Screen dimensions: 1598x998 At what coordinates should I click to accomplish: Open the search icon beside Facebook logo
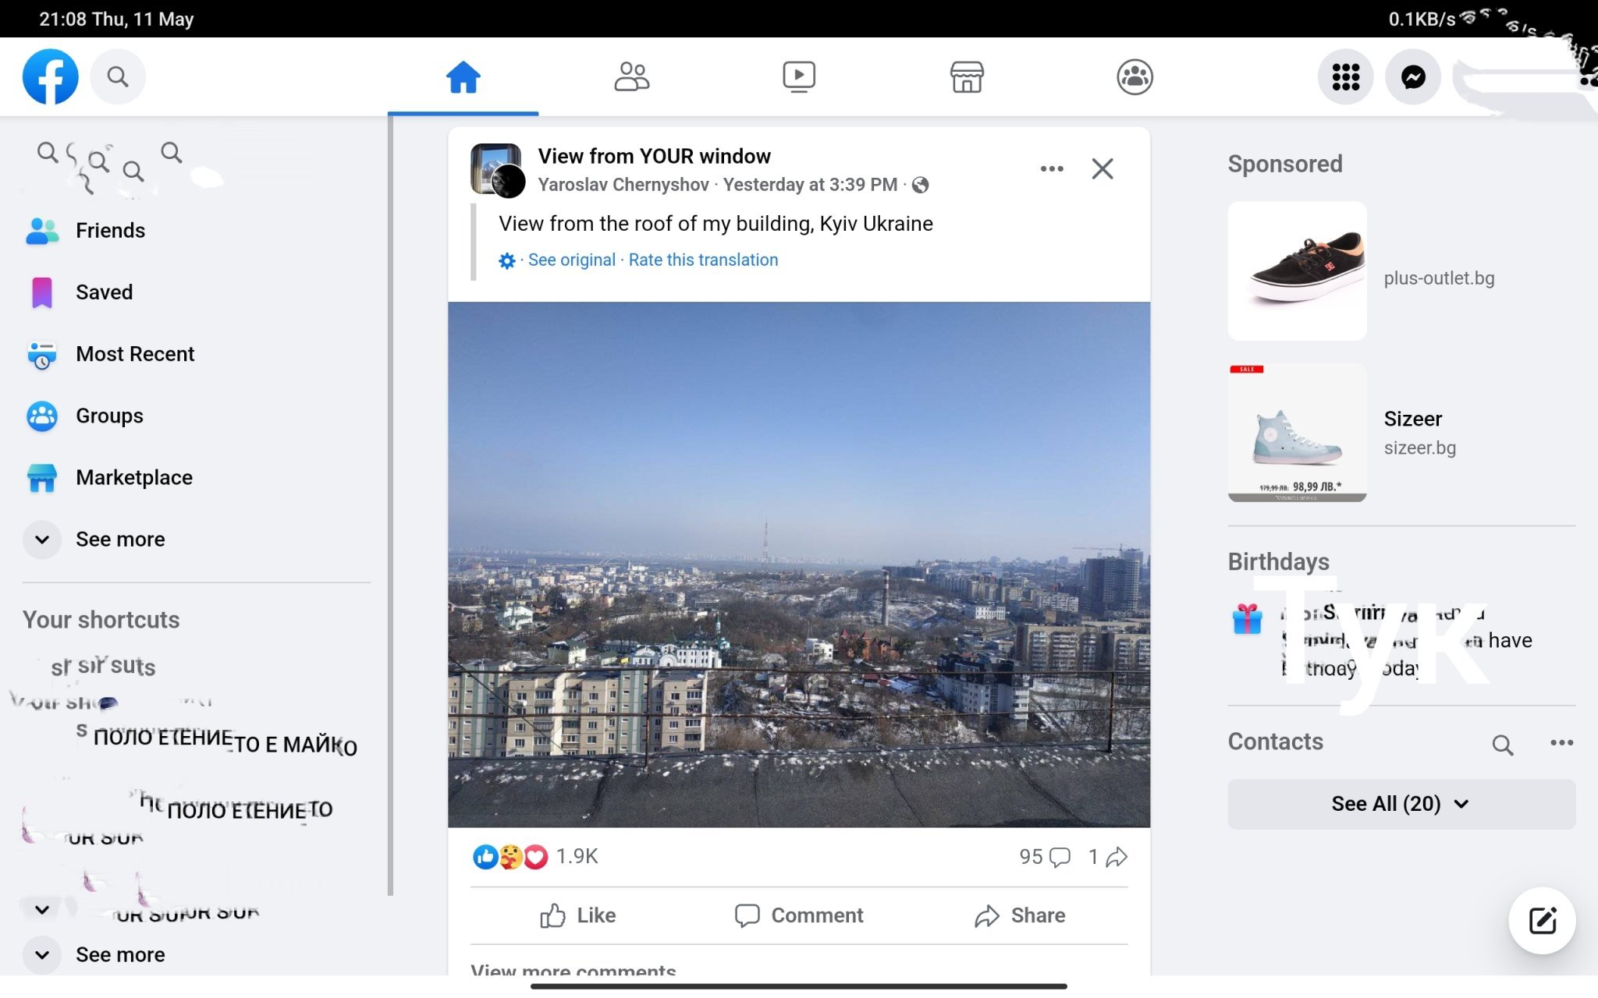118,76
